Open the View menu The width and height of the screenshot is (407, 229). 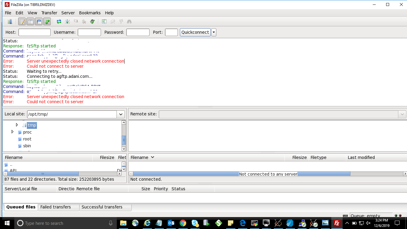tap(32, 13)
